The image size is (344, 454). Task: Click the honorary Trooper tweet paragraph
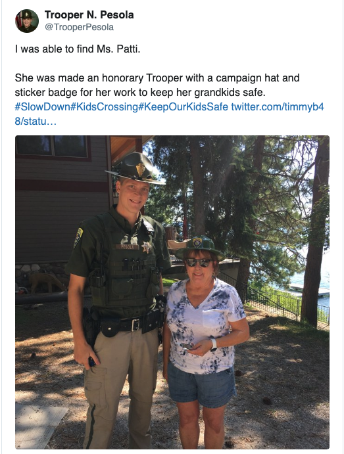(157, 85)
